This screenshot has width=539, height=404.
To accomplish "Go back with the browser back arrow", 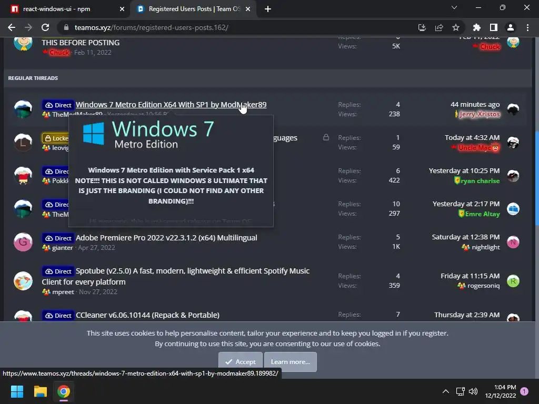I will pos(12,27).
